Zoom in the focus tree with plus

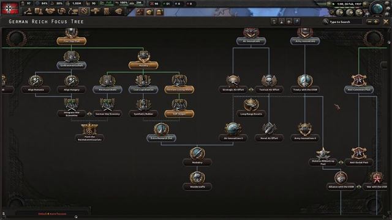coord(375,22)
